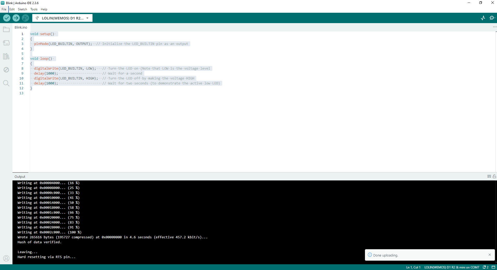The image size is (497, 270).
Task: Start debugging with the debug button
Action: click(25, 18)
